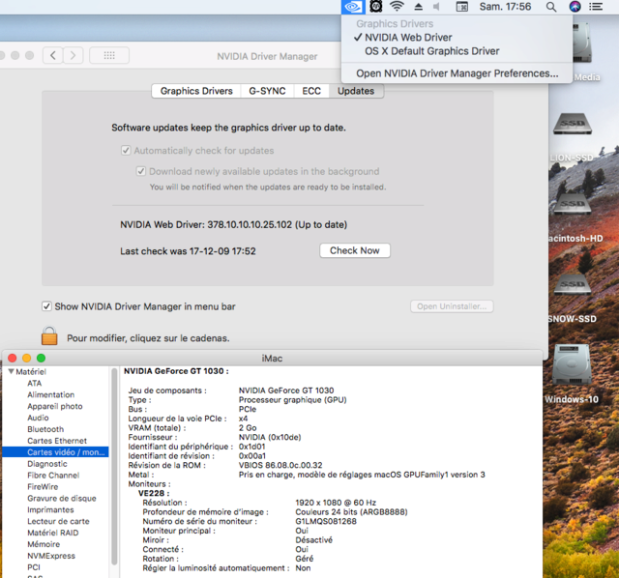Screen dimensions: 619x578
Task: Click the volume speaker icon
Action: 436,7
